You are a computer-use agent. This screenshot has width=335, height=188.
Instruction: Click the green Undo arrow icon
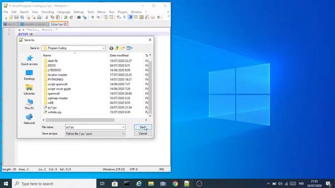[x=65, y=17]
